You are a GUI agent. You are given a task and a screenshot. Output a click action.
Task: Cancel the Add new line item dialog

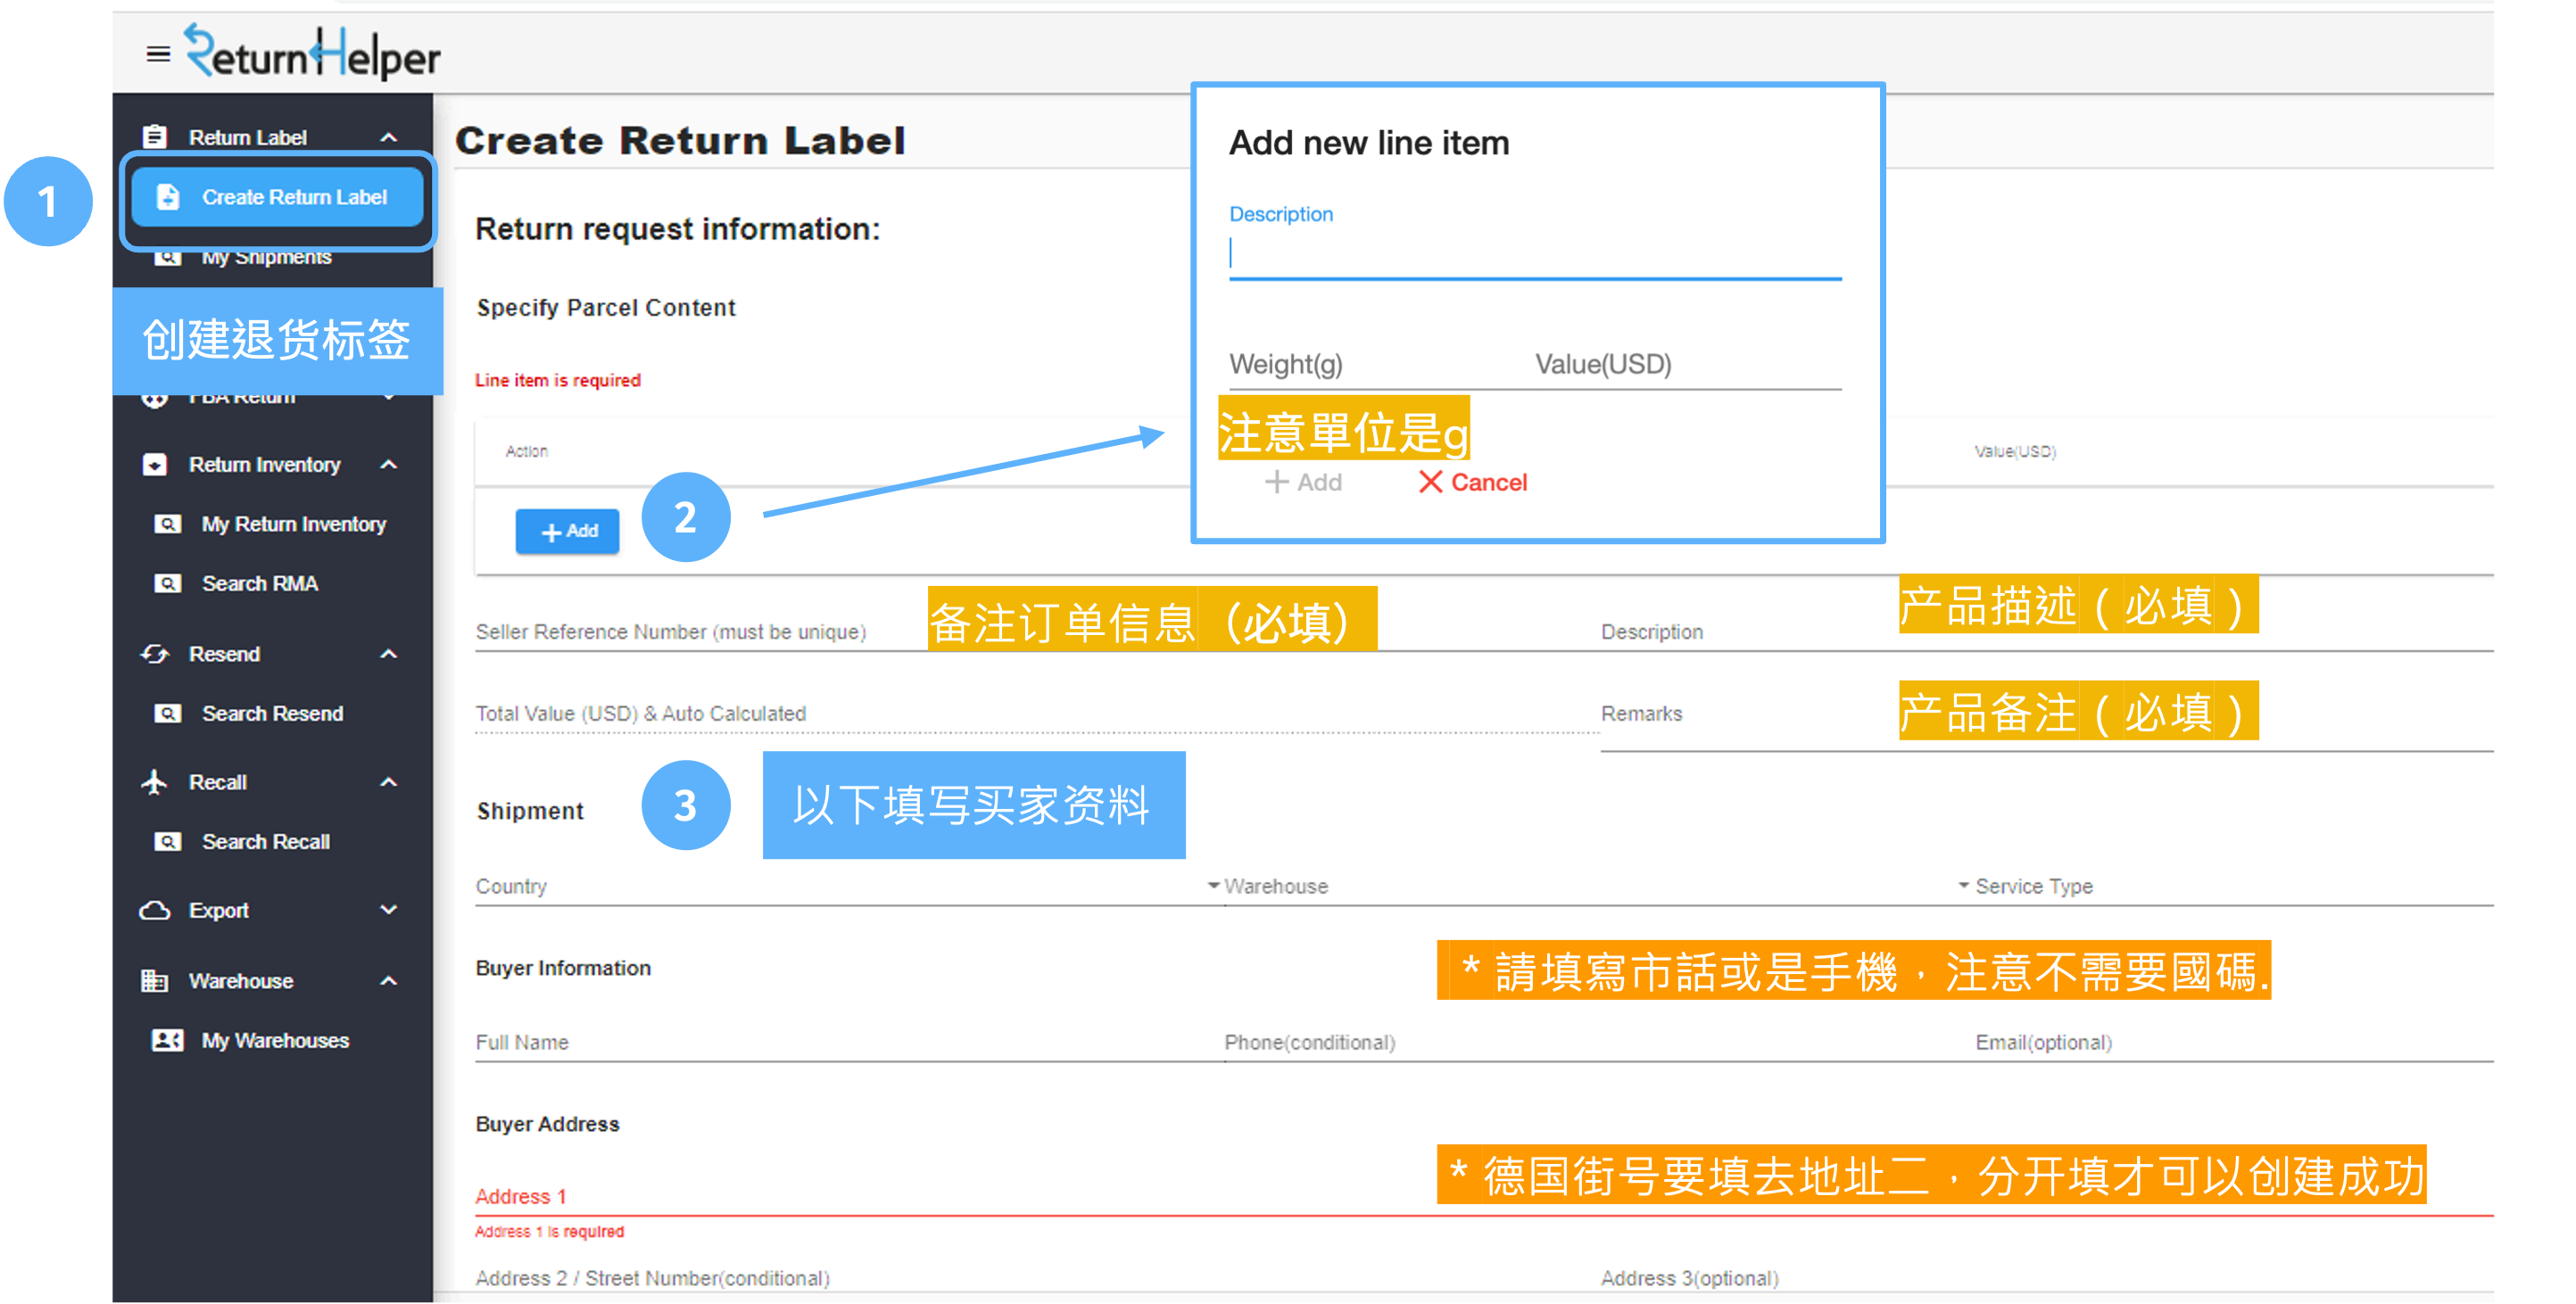click(x=1473, y=483)
